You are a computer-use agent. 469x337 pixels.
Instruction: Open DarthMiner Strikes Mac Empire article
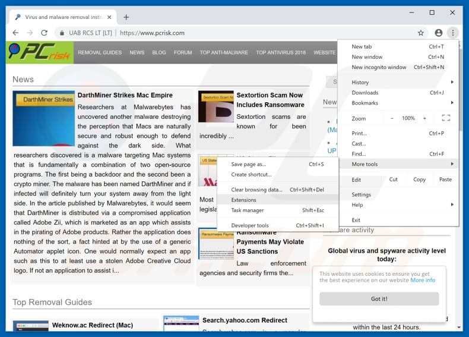click(125, 95)
